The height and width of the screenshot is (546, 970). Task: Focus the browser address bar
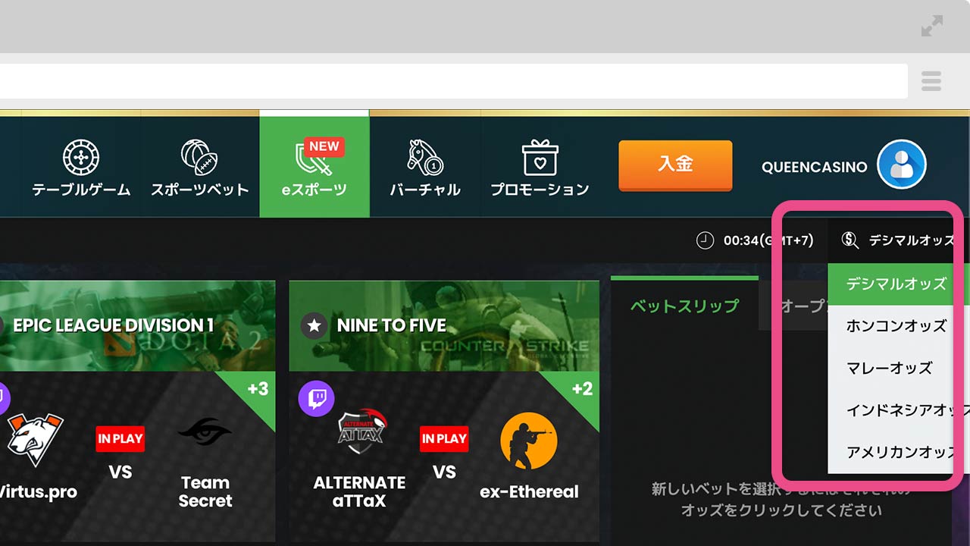[454, 80]
